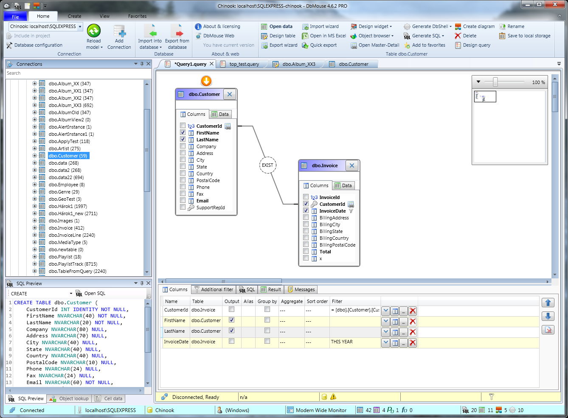Launch the Export wizard

click(x=279, y=45)
